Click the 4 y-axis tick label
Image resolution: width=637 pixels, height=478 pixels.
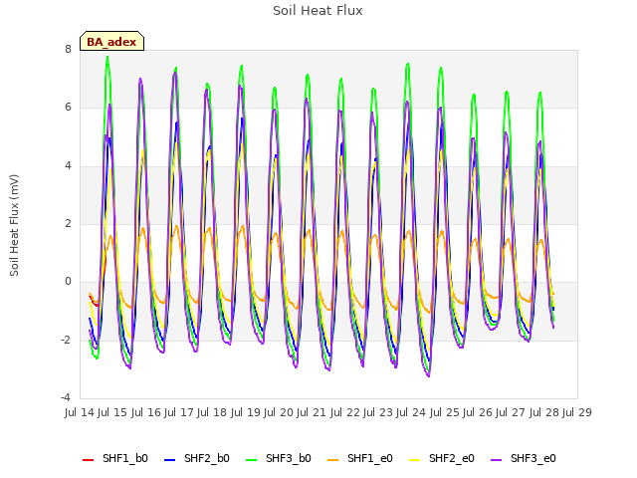tap(68, 166)
